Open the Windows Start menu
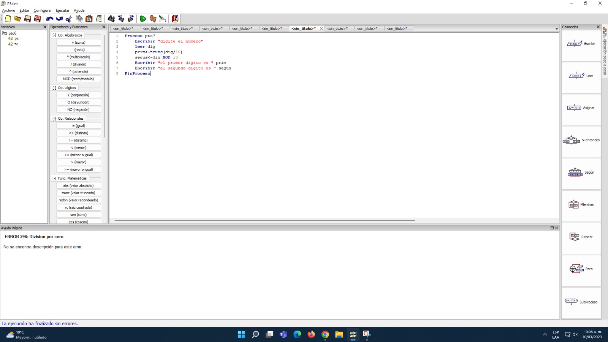This screenshot has width=608, height=342. coord(241,334)
